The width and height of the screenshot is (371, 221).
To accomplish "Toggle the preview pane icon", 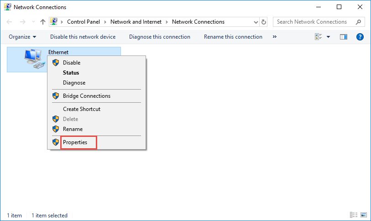I will click(344, 37).
